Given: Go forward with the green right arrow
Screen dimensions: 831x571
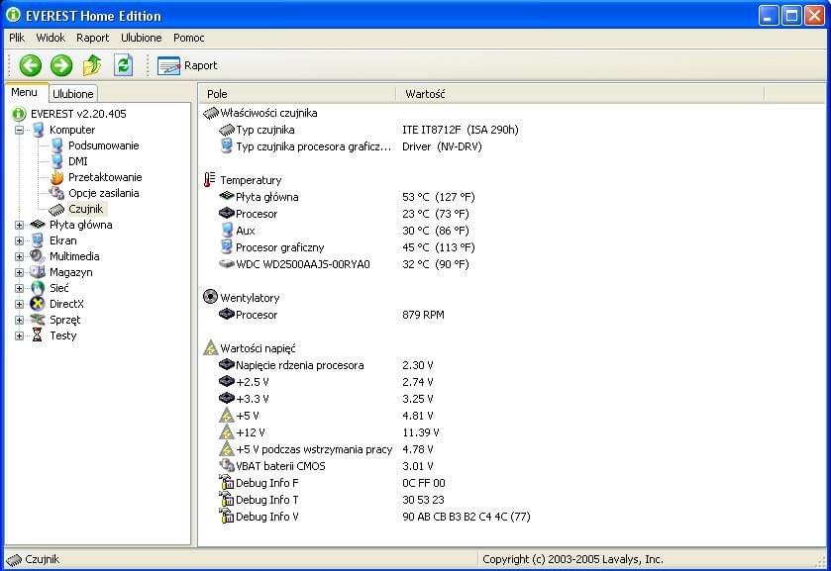Looking at the screenshot, I should click(x=61, y=65).
